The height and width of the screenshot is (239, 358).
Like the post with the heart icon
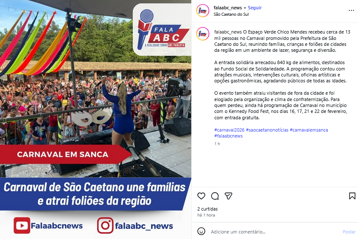pyautogui.click(x=201, y=196)
